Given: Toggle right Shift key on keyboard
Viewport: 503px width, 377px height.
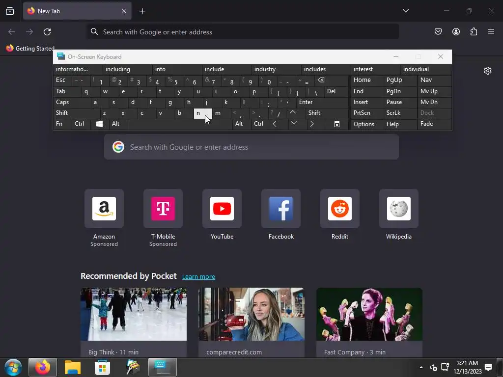Looking at the screenshot, I should pyautogui.click(x=327, y=113).
